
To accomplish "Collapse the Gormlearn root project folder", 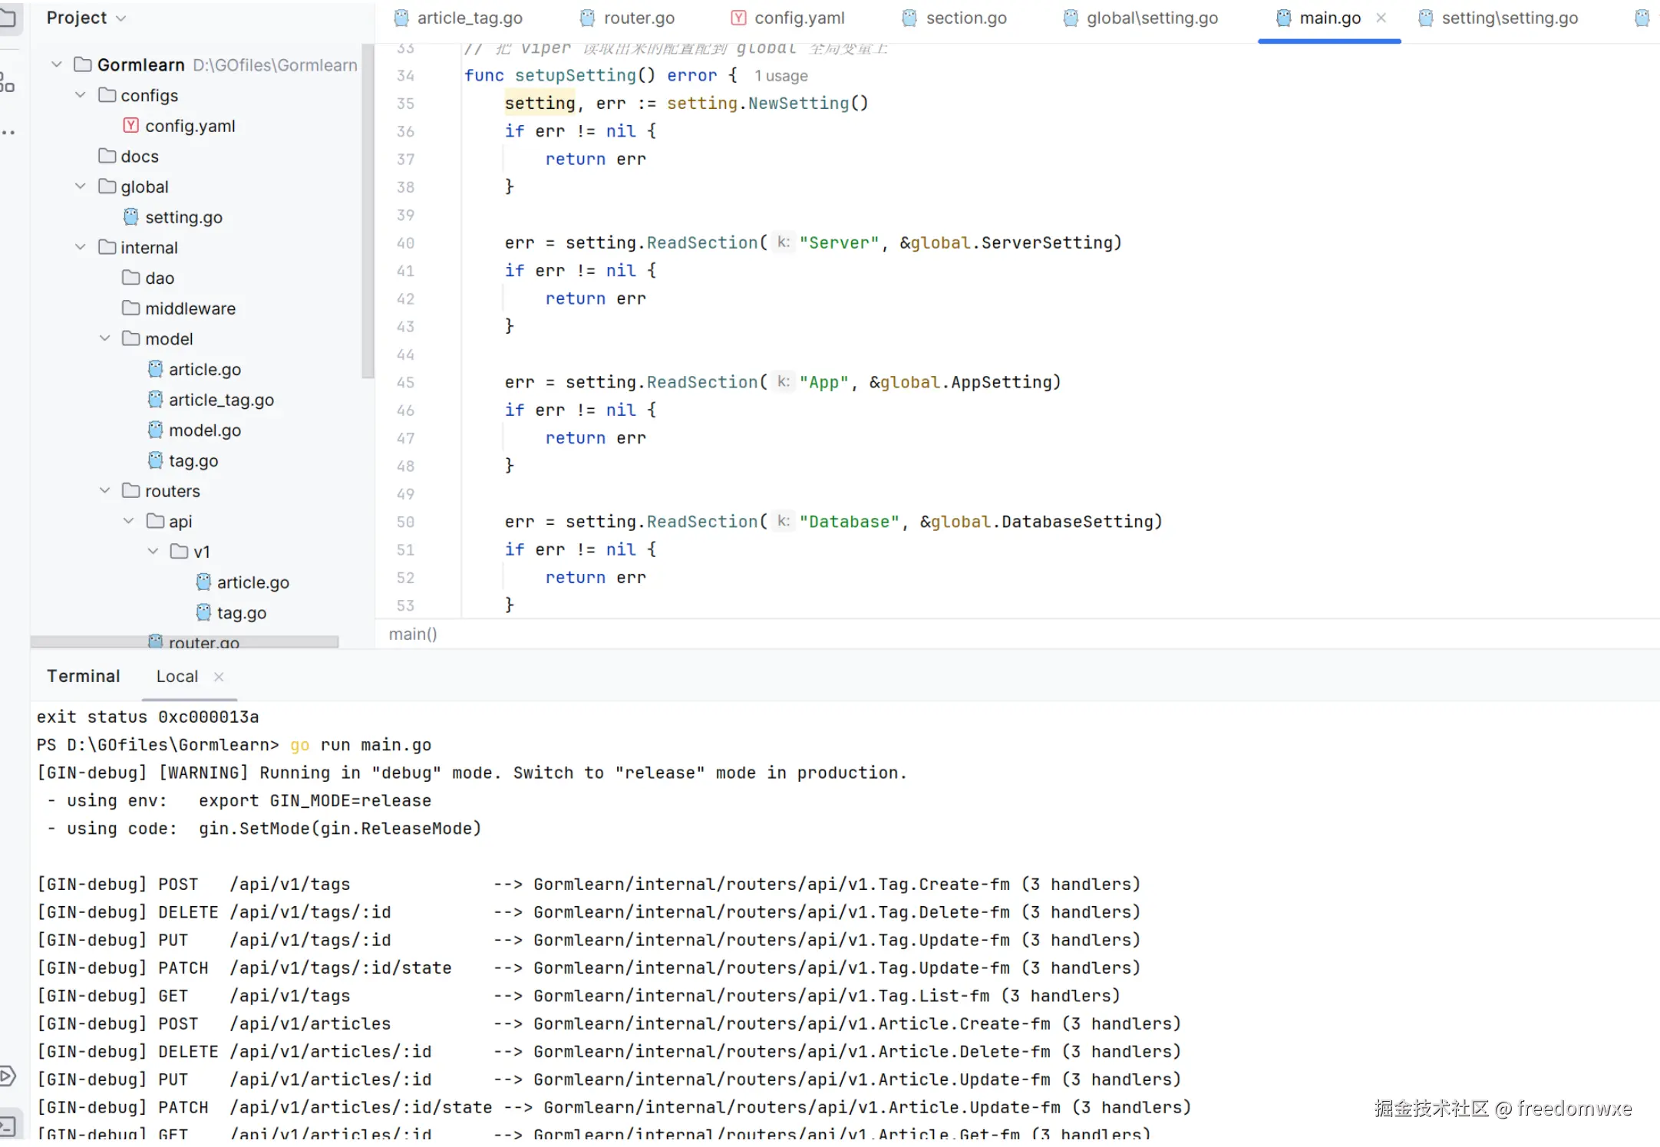I will [57, 64].
